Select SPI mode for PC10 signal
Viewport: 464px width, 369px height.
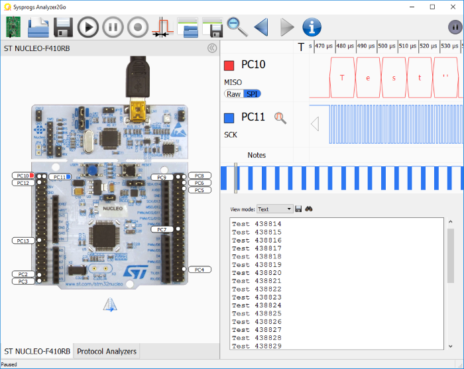click(253, 94)
